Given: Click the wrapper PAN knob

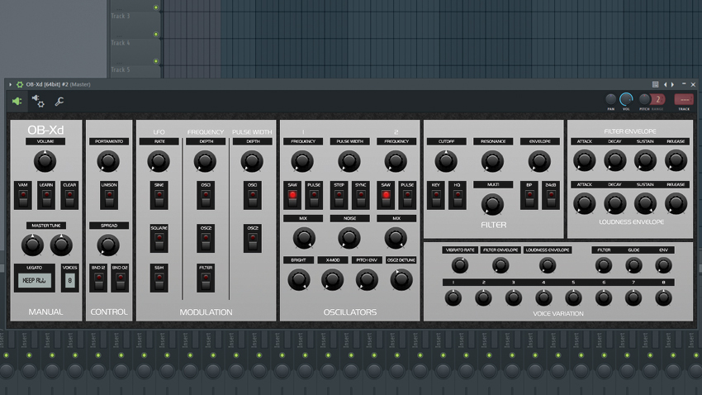Looking at the screenshot, I should [x=610, y=99].
